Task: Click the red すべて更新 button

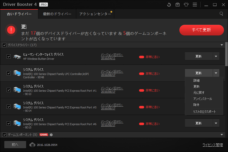Action: [202, 30]
